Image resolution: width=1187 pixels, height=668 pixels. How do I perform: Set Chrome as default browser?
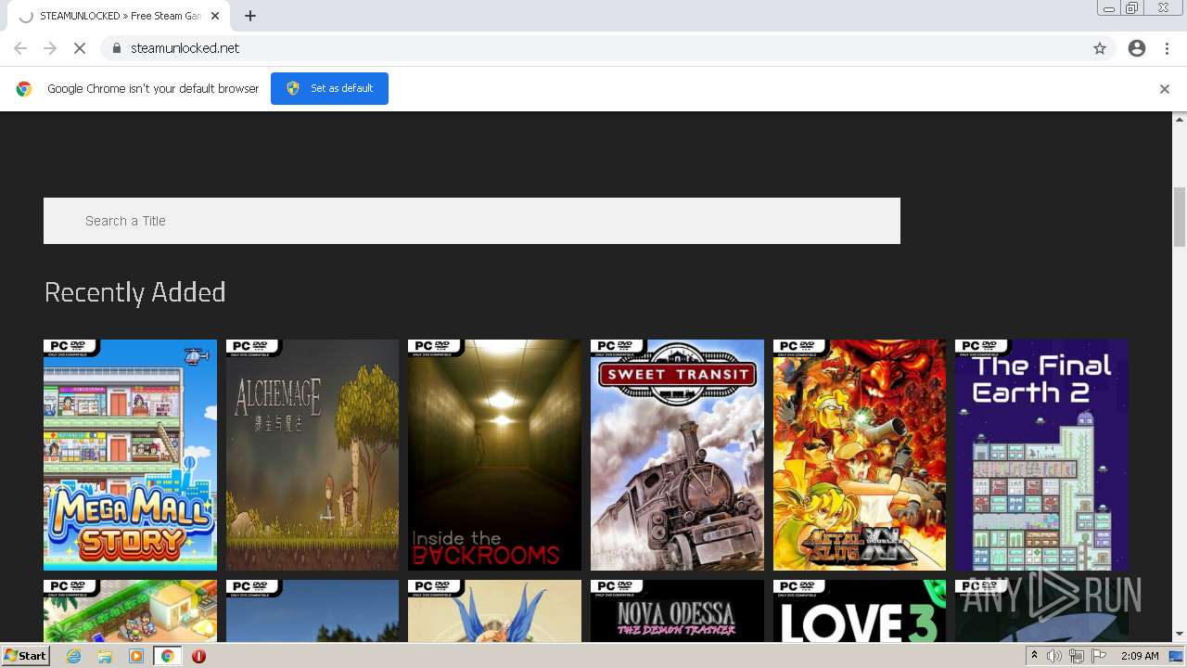click(x=329, y=88)
